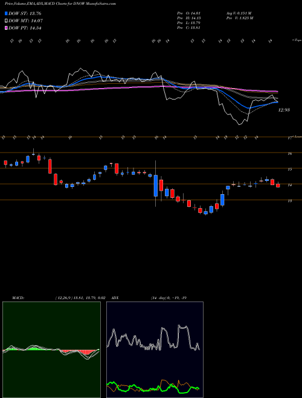Click the white DOW MT legend square
Image resolution: width=302 pixels, height=398 pixels.
click(x=7, y=21)
